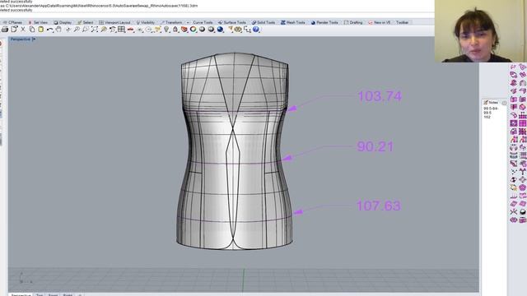Viewport: 527px width, 296px height.
Task: Open the Select toolbar tab
Action: coord(86,22)
